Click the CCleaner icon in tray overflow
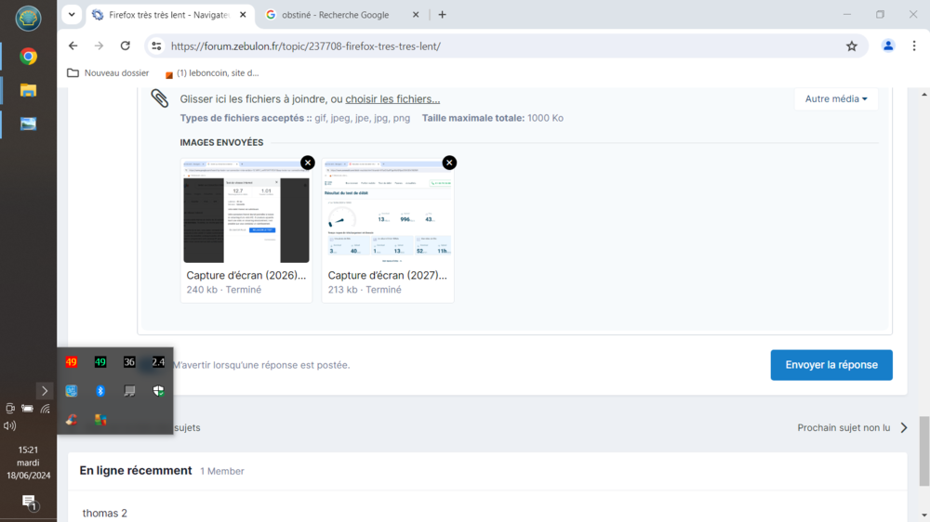 tap(72, 420)
